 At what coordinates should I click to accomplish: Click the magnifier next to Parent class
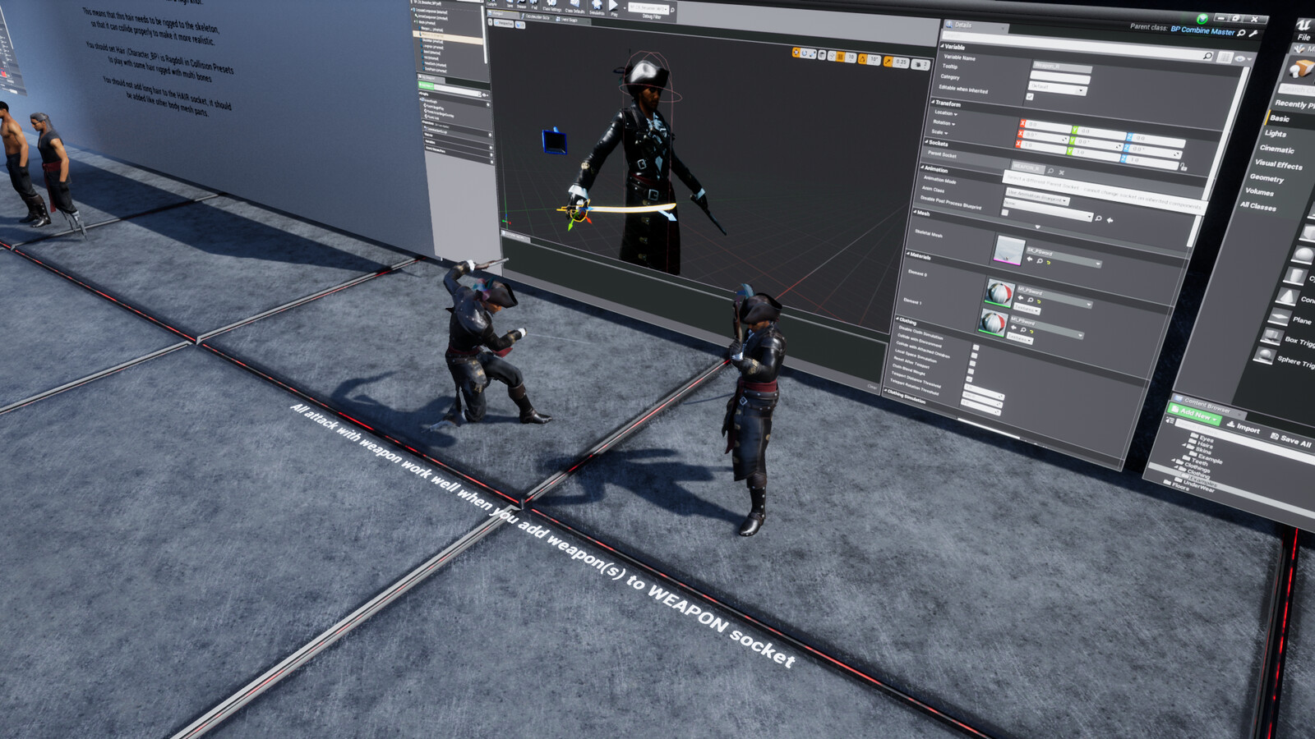tap(1241, 33)
